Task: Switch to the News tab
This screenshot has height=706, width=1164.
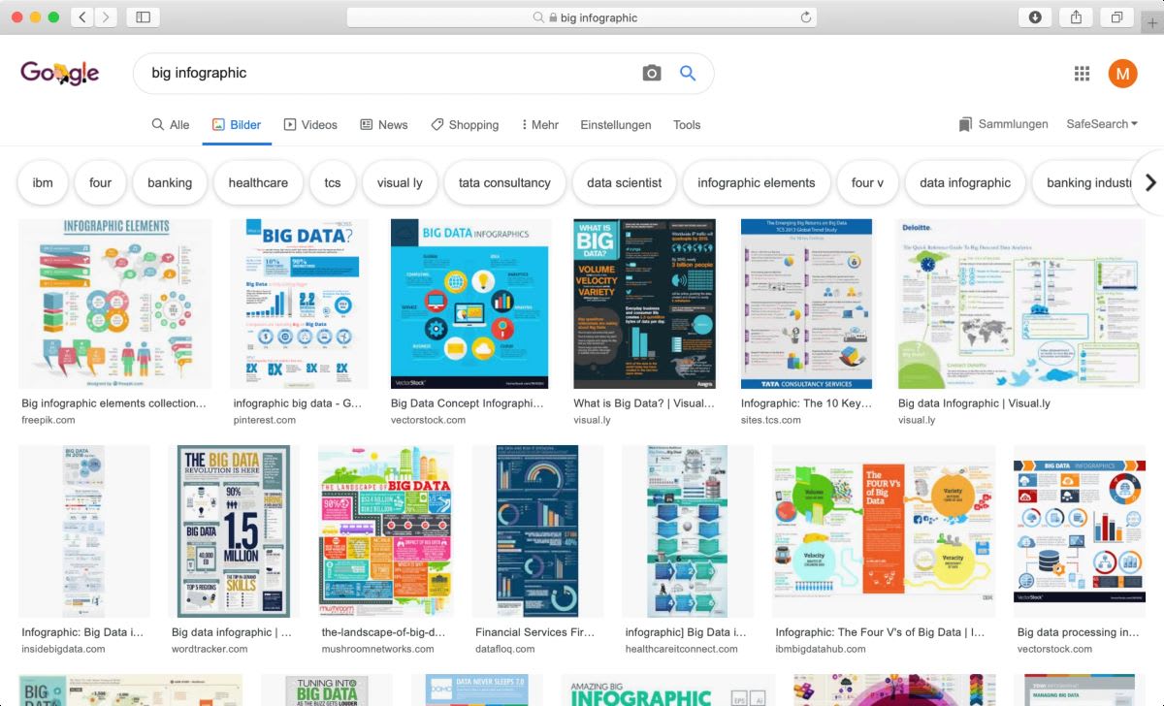Action: (x=384, y=125)
